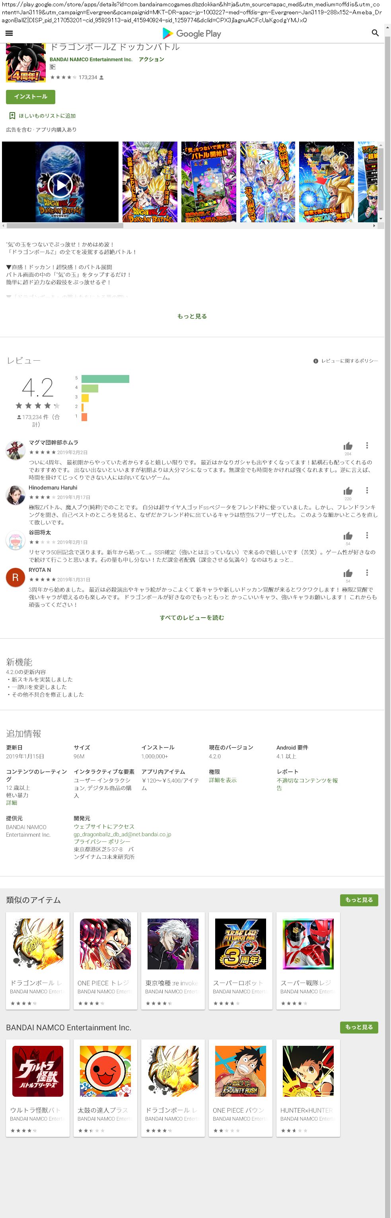This screenshot has height=1218, width=391.
Task: Add app to wishlist via bookmark icon
Action: point(12,116)
